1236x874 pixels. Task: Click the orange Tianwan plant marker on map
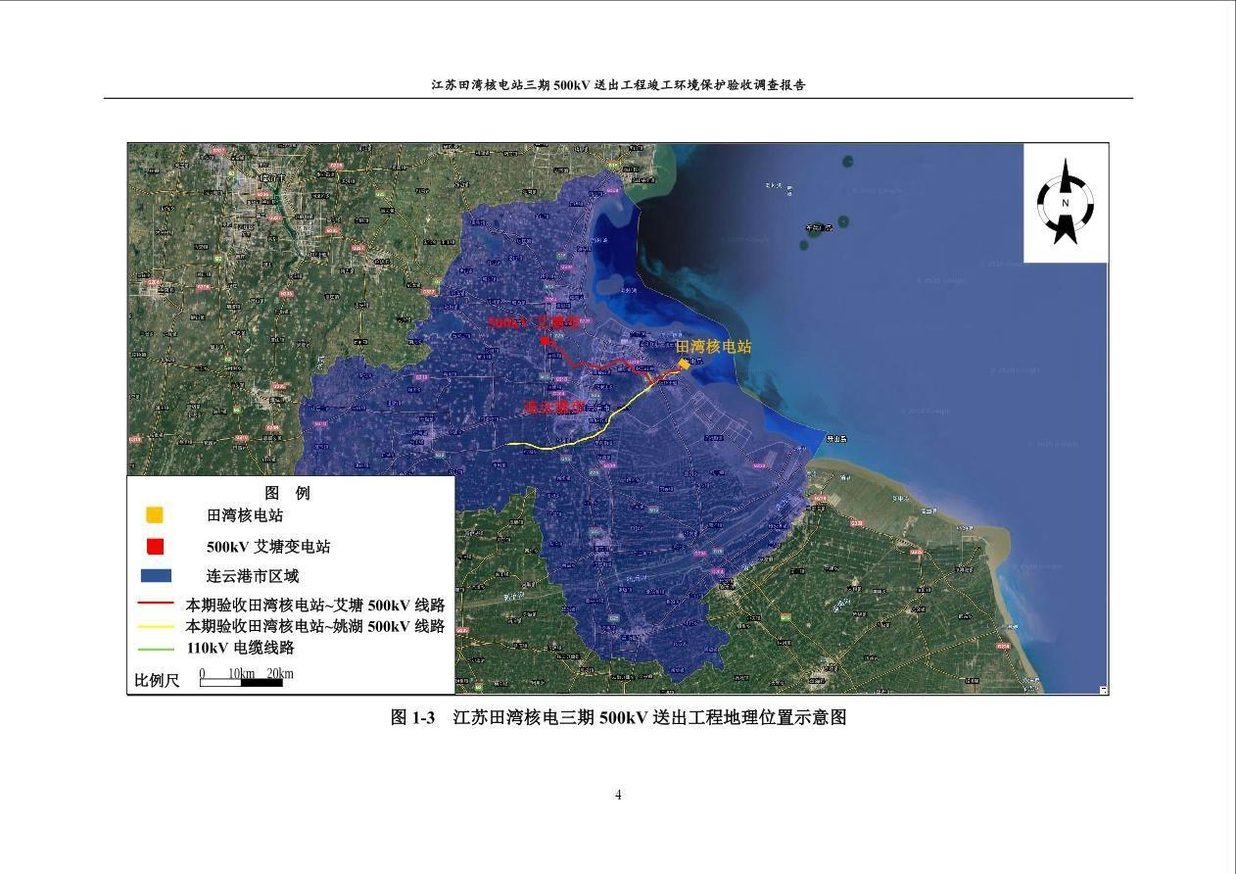click(x=684, y=364)
